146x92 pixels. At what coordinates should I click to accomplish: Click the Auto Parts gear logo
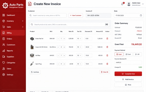pyautogui.click(x=5, y=5)
